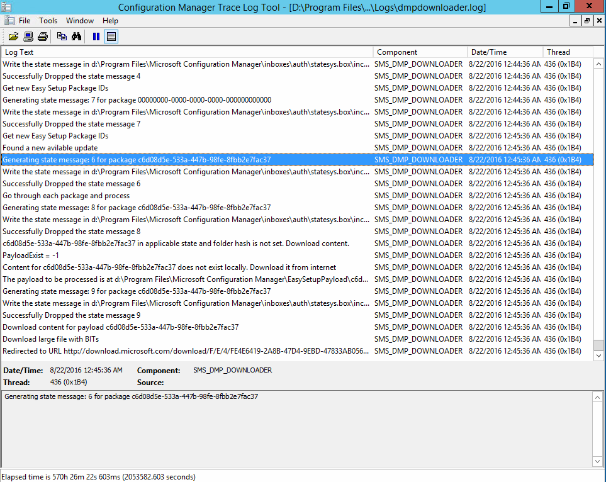Select row 'Successfully Dropped the state message 7'

(x=297, y=124)
